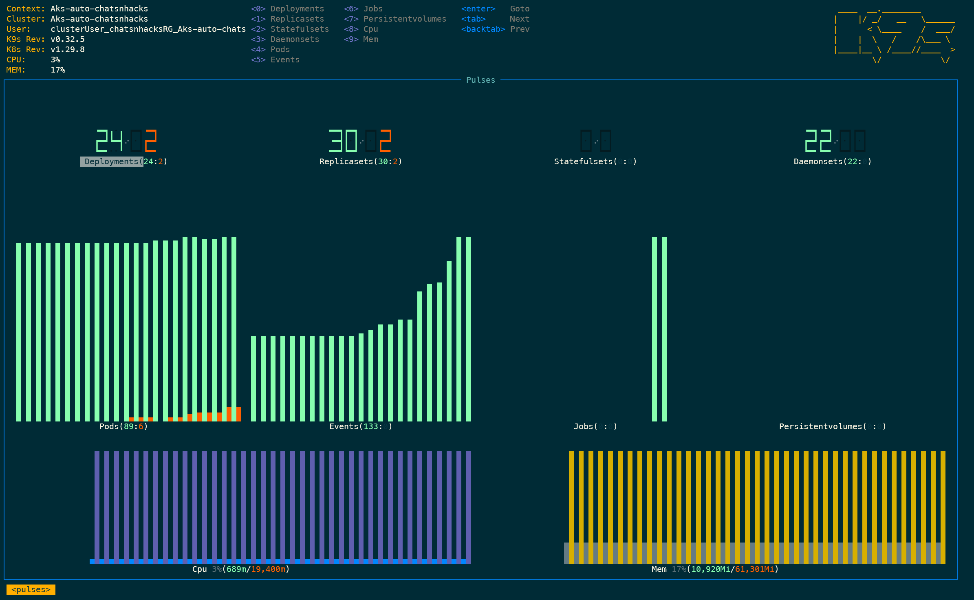The width and height of the screenshot is (974, 600).
Task: Click the Persistentvolumes(0:0) label
Action: tap(832, 426)
